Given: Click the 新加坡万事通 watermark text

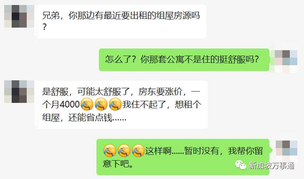Looking at the screenshot, I should point(271,166).
